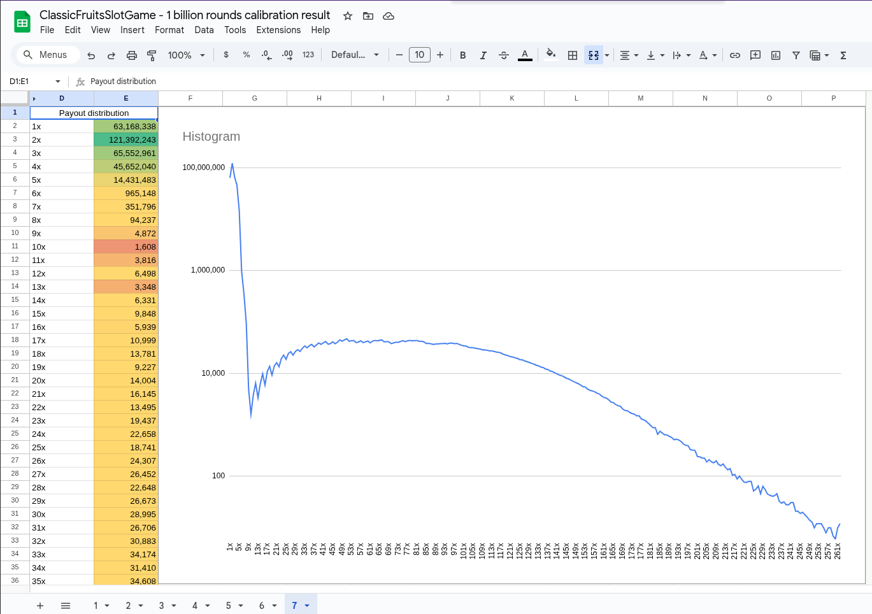This screenshot has height=614, width=872.
Task: Open text wrapping dropdown
Action: point(682,55)
